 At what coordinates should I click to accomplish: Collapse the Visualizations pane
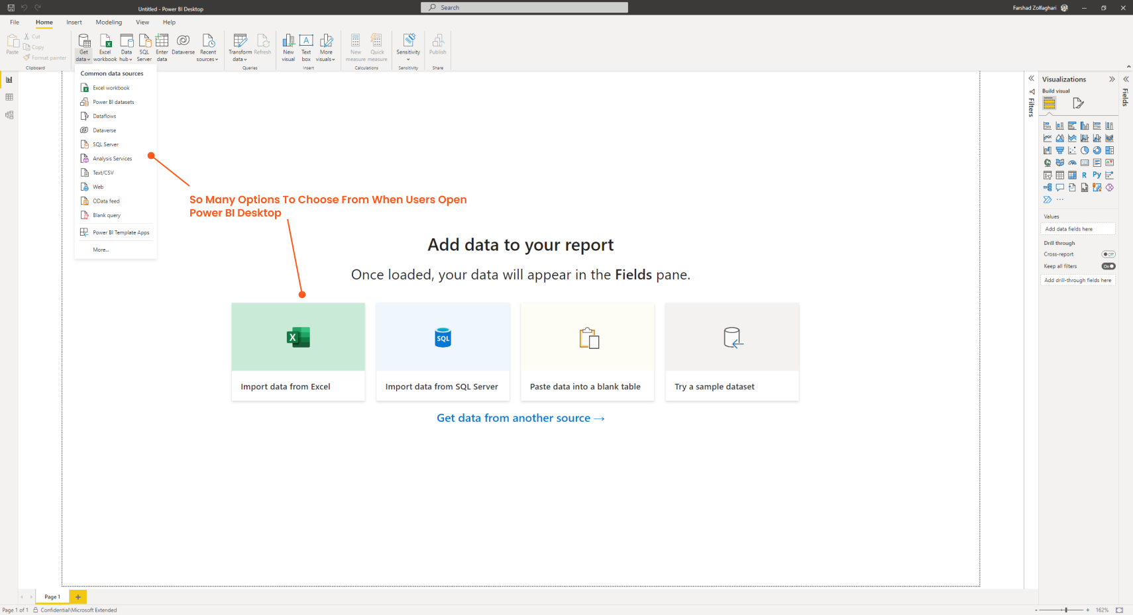[x=1112, y=79]
